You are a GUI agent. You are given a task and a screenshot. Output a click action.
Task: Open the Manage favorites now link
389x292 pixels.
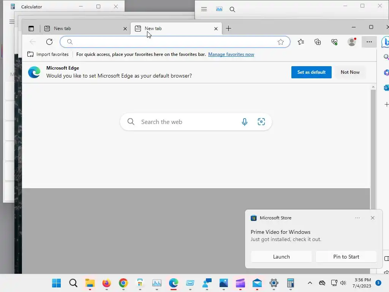point(231,54)
